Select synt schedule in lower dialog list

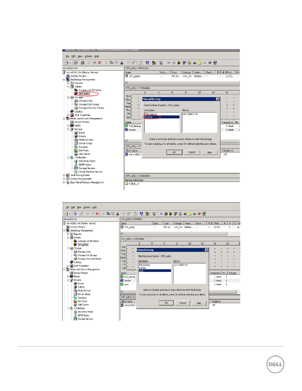[x=155, y=271]
